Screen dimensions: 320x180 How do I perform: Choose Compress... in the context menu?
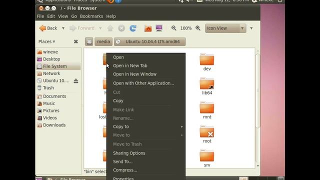pyautogui.click(x=146, y=170)
